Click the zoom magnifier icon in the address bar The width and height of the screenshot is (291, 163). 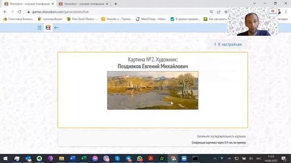211,12
